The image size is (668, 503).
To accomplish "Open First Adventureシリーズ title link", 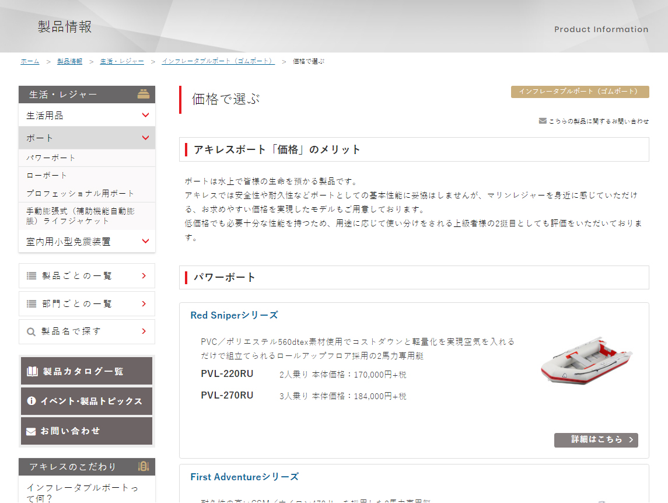I will tap(244, 477).
